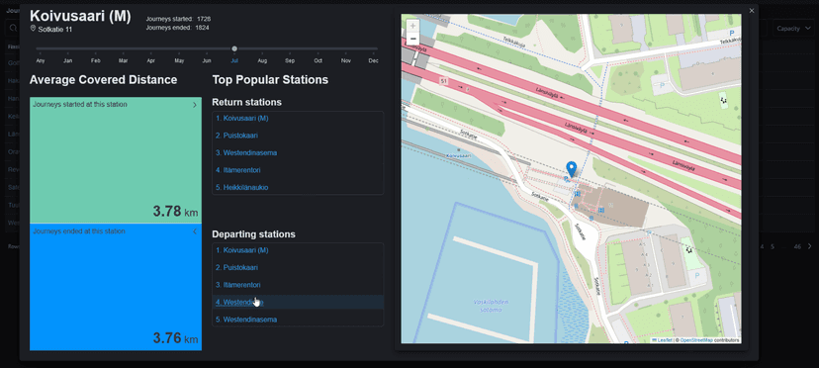Viewport: 819px width, 368px height.
Task: Set month slider to Feb
Action: coord(96,60)
